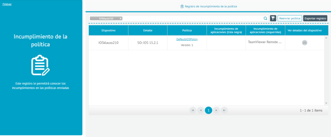View device details via binoculars icon
Viewport: 331px width, 137px height.
pos(305,42)
